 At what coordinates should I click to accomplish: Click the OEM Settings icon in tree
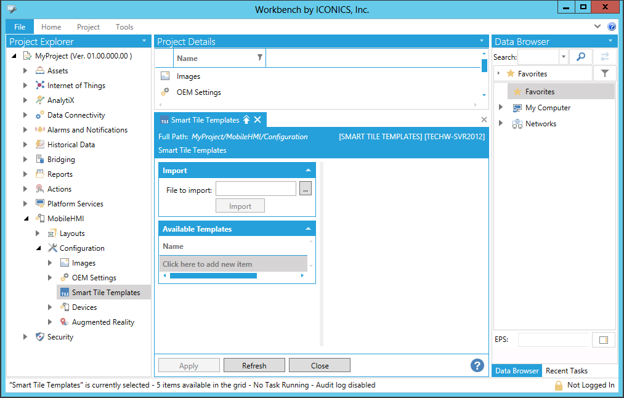(x=65, y=277)
